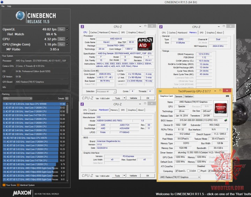Viewport: 251px width, 197px height.
Task: Expand Tools arrow in CPU-Z Mainboard window
Action: [124, 176]
